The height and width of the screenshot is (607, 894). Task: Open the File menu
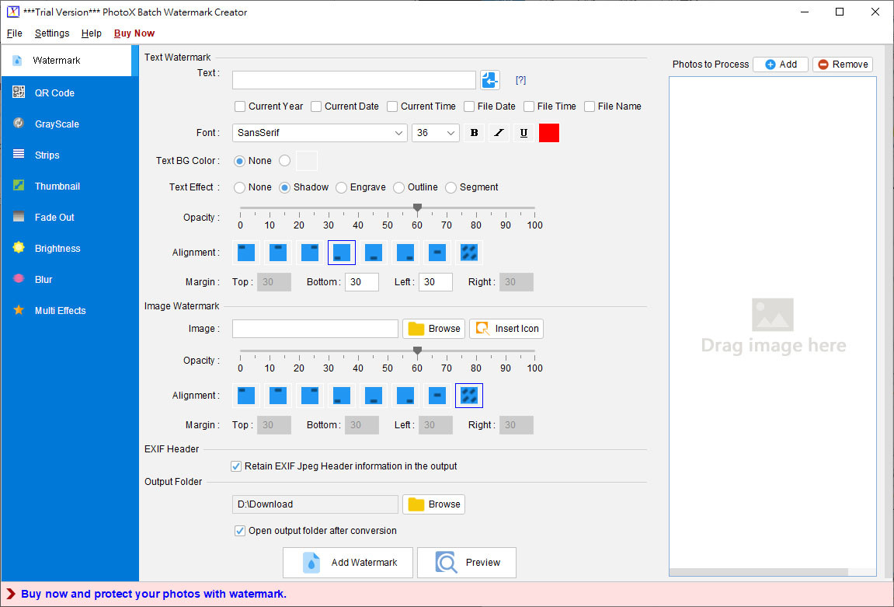click(x=14, y=33)
